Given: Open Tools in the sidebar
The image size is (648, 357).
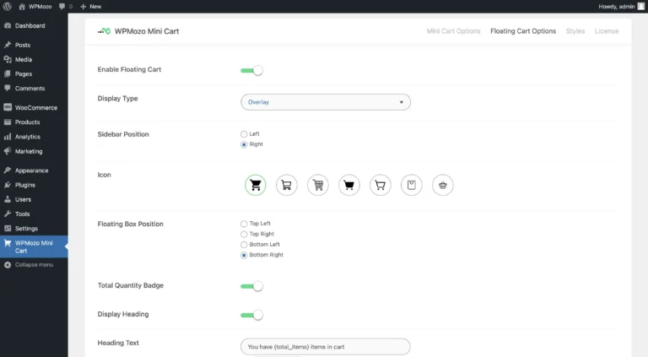Looking at the screenshot, I should tap(34, 214).
